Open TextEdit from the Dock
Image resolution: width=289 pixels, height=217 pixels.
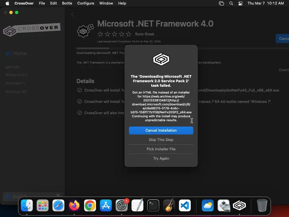(x=137, y=205)
